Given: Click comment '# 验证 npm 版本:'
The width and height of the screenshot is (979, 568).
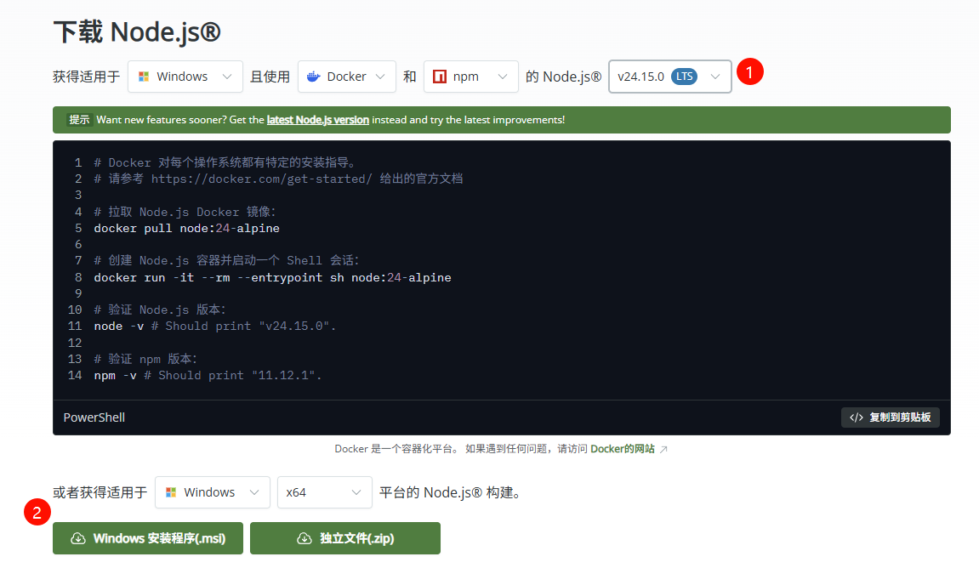Looking at the screenshot, I should [145, 359].
